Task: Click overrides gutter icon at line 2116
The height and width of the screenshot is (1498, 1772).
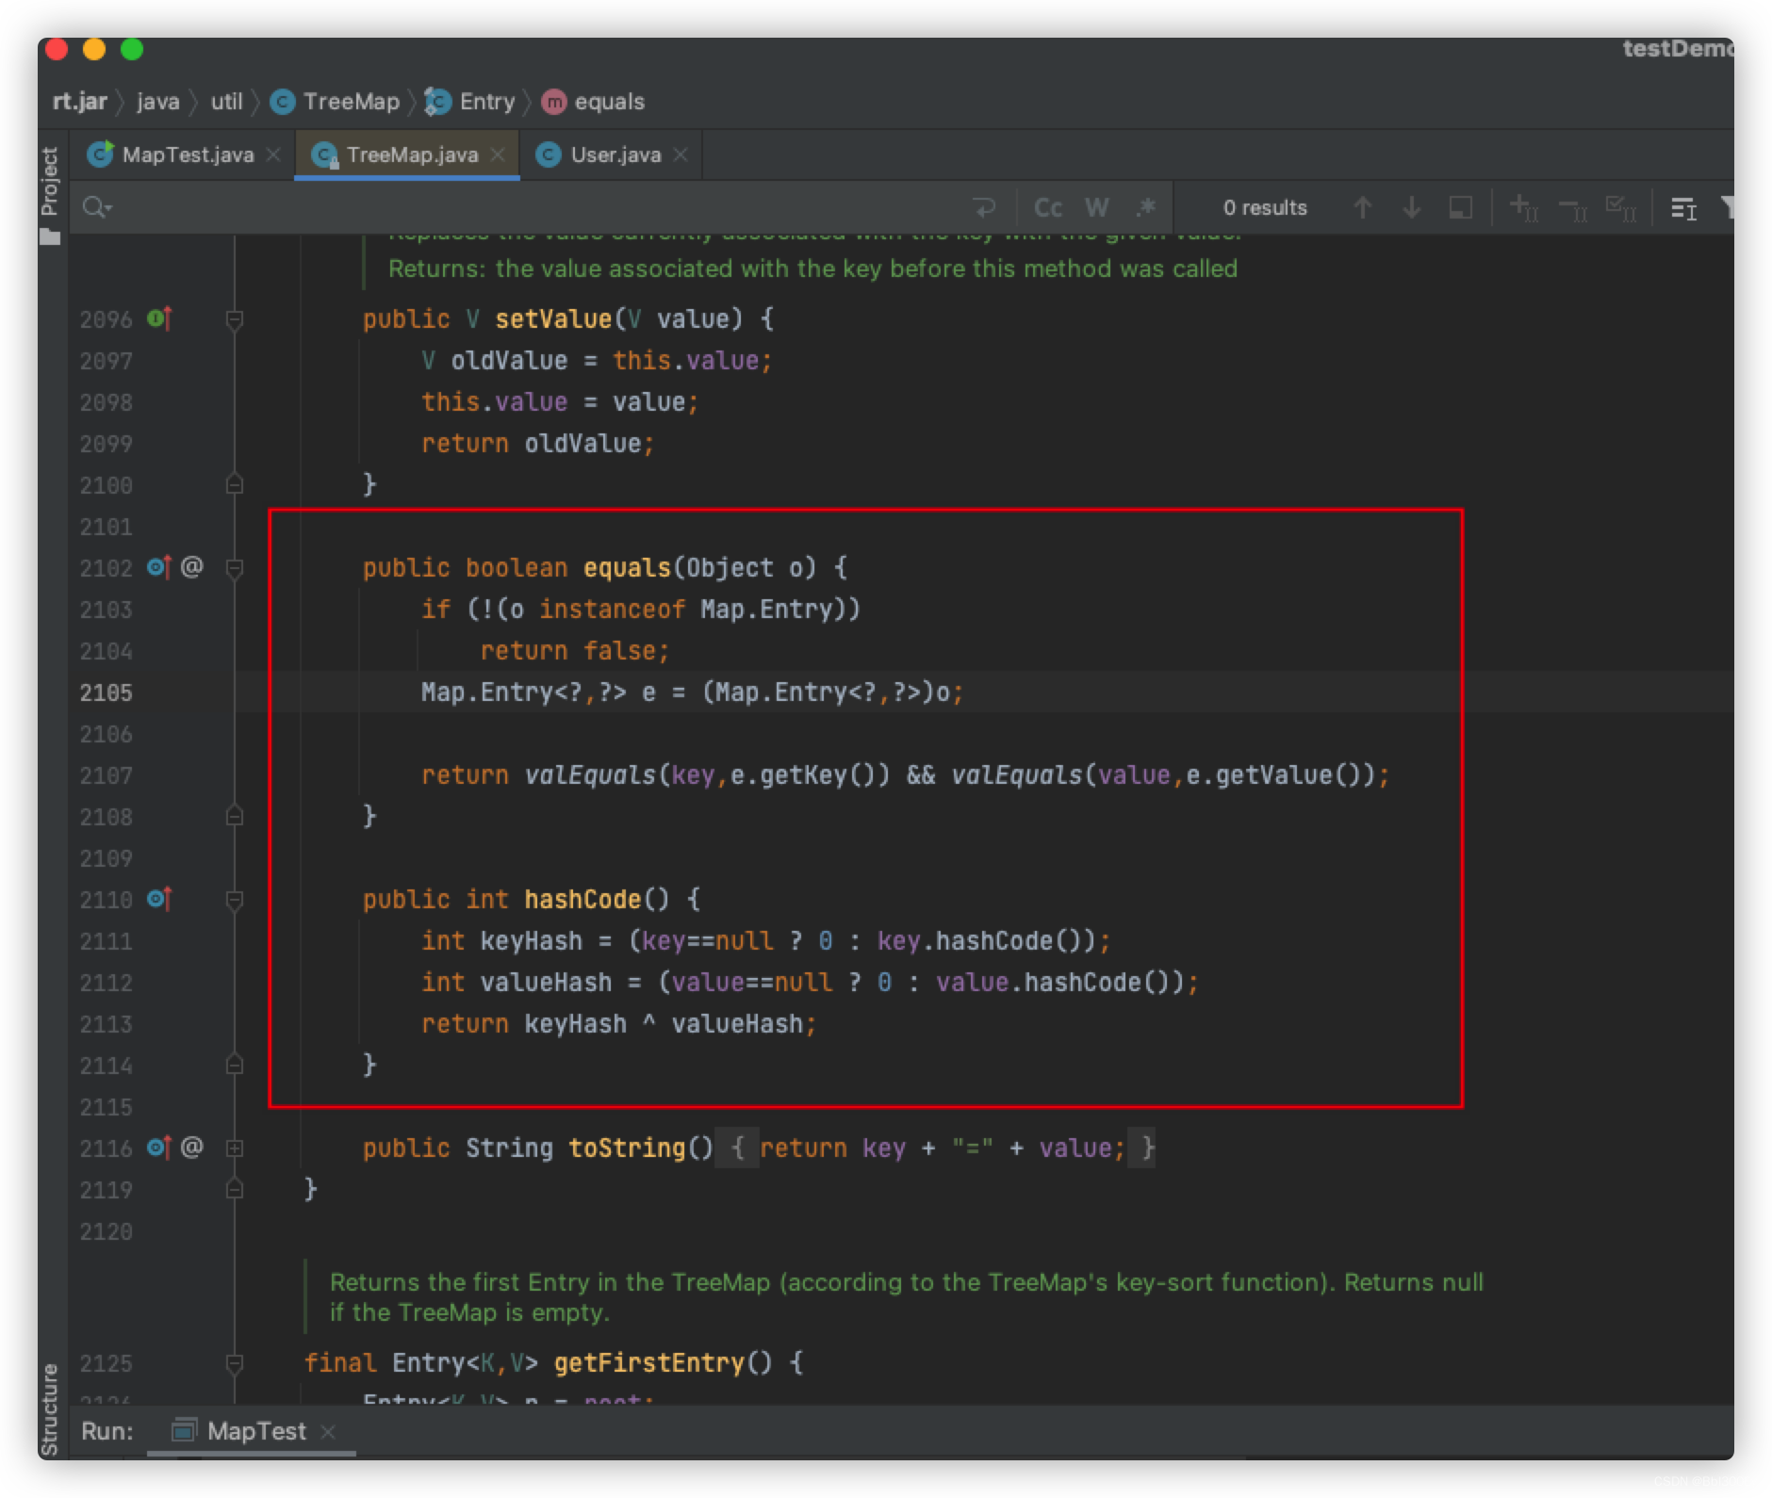Action: [159, 1148]
